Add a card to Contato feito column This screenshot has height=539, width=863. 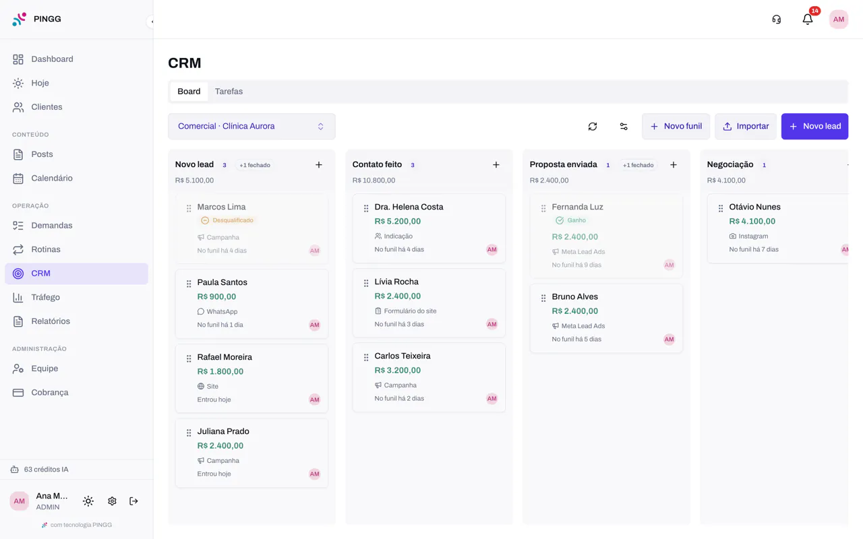click(496, 165)
